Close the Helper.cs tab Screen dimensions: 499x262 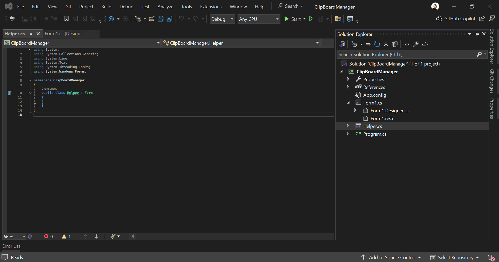(38, 34)
